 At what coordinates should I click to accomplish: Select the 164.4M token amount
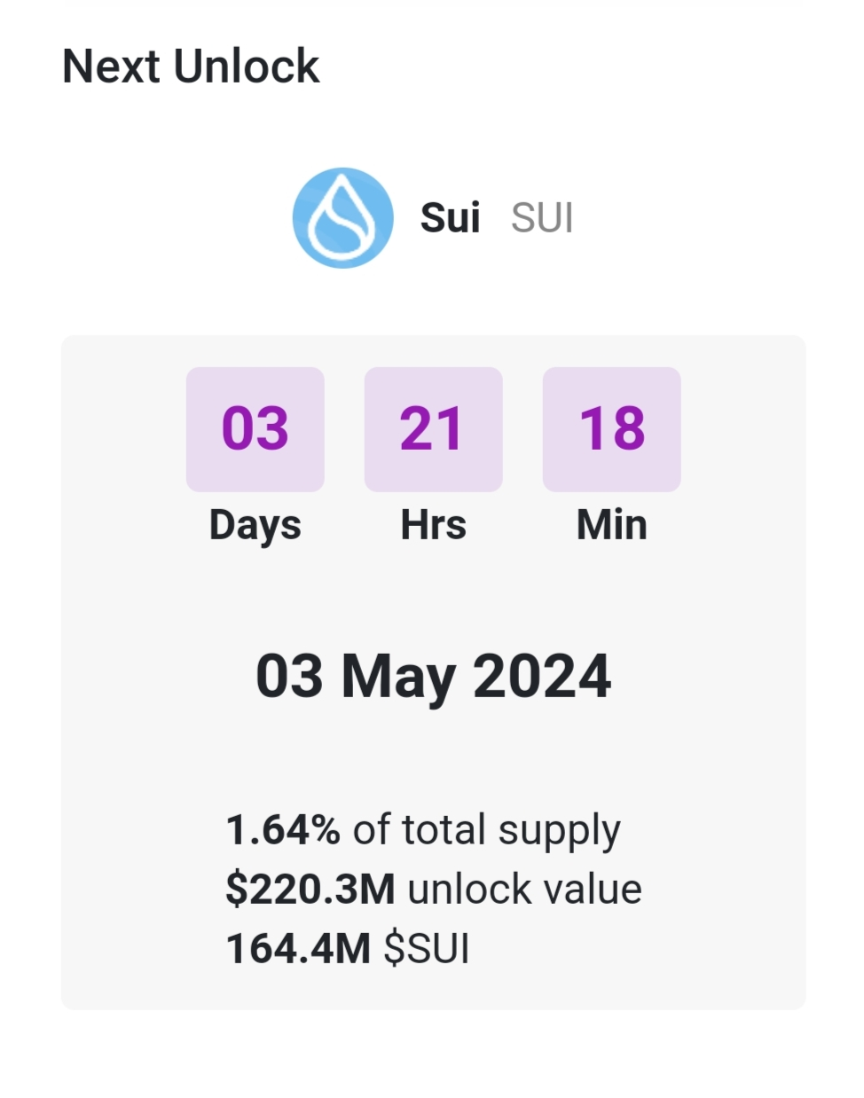pyautogui.click(x=298, y=948)
